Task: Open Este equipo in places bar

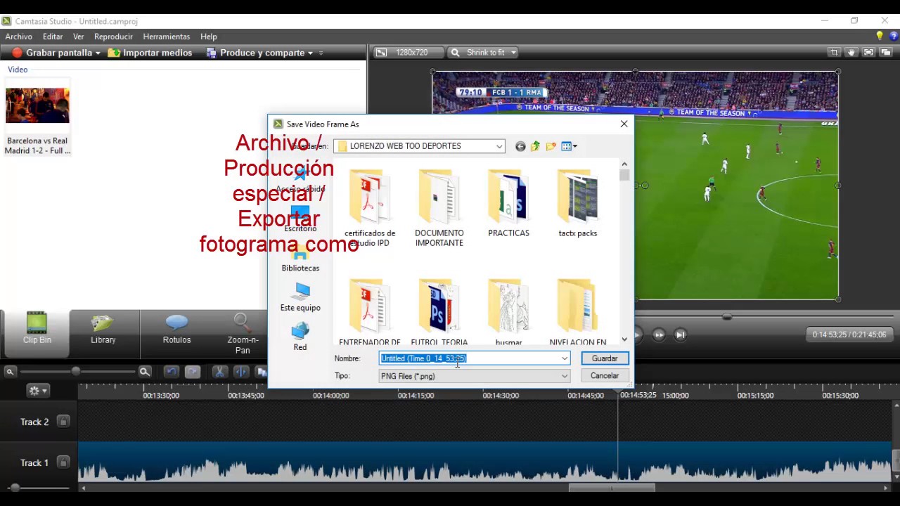Action: pos(300,297)
